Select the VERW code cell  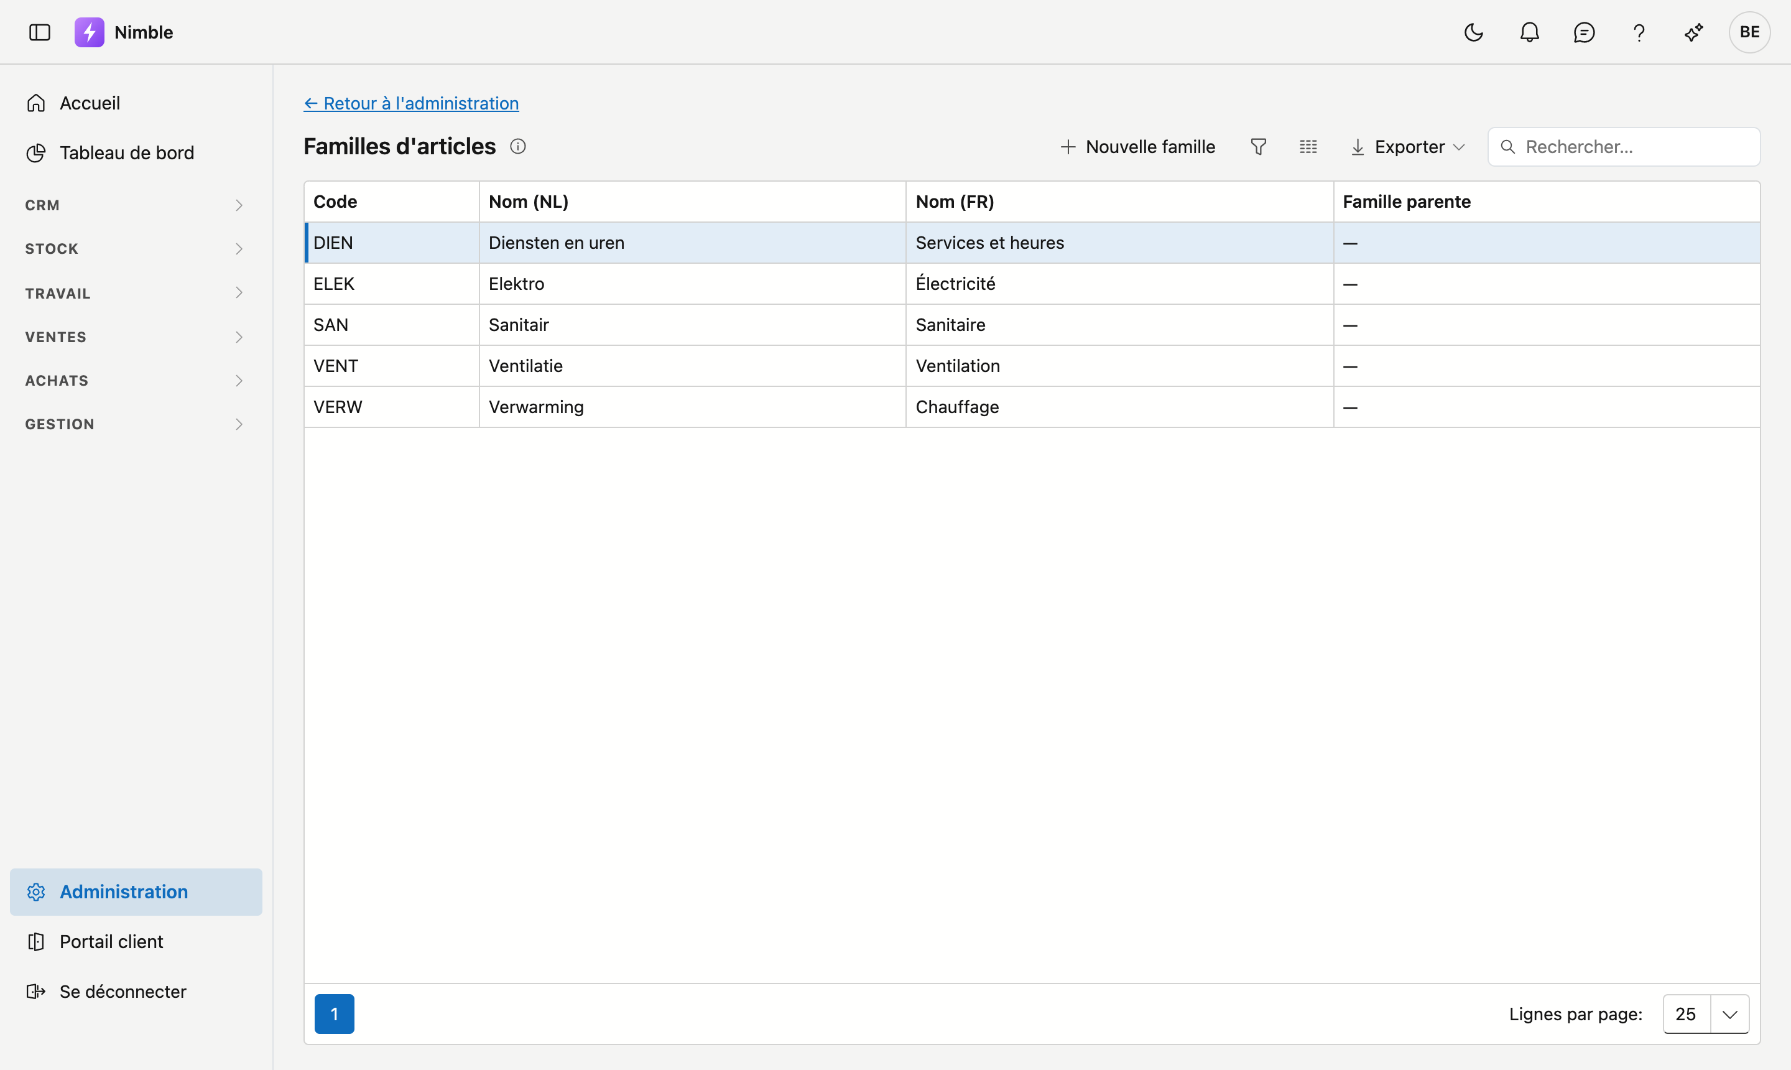(x=391, y=407)
